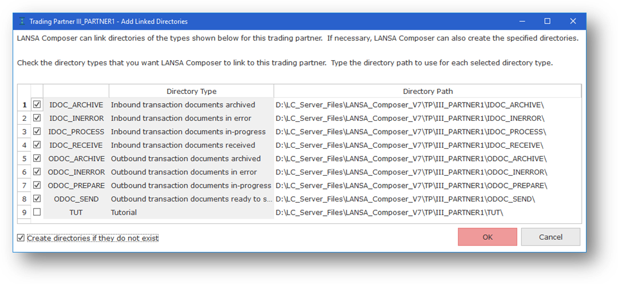The width and height of the screenshot is (618, 284).
Task: Select row number 6 header
Action: pos(24,172)
